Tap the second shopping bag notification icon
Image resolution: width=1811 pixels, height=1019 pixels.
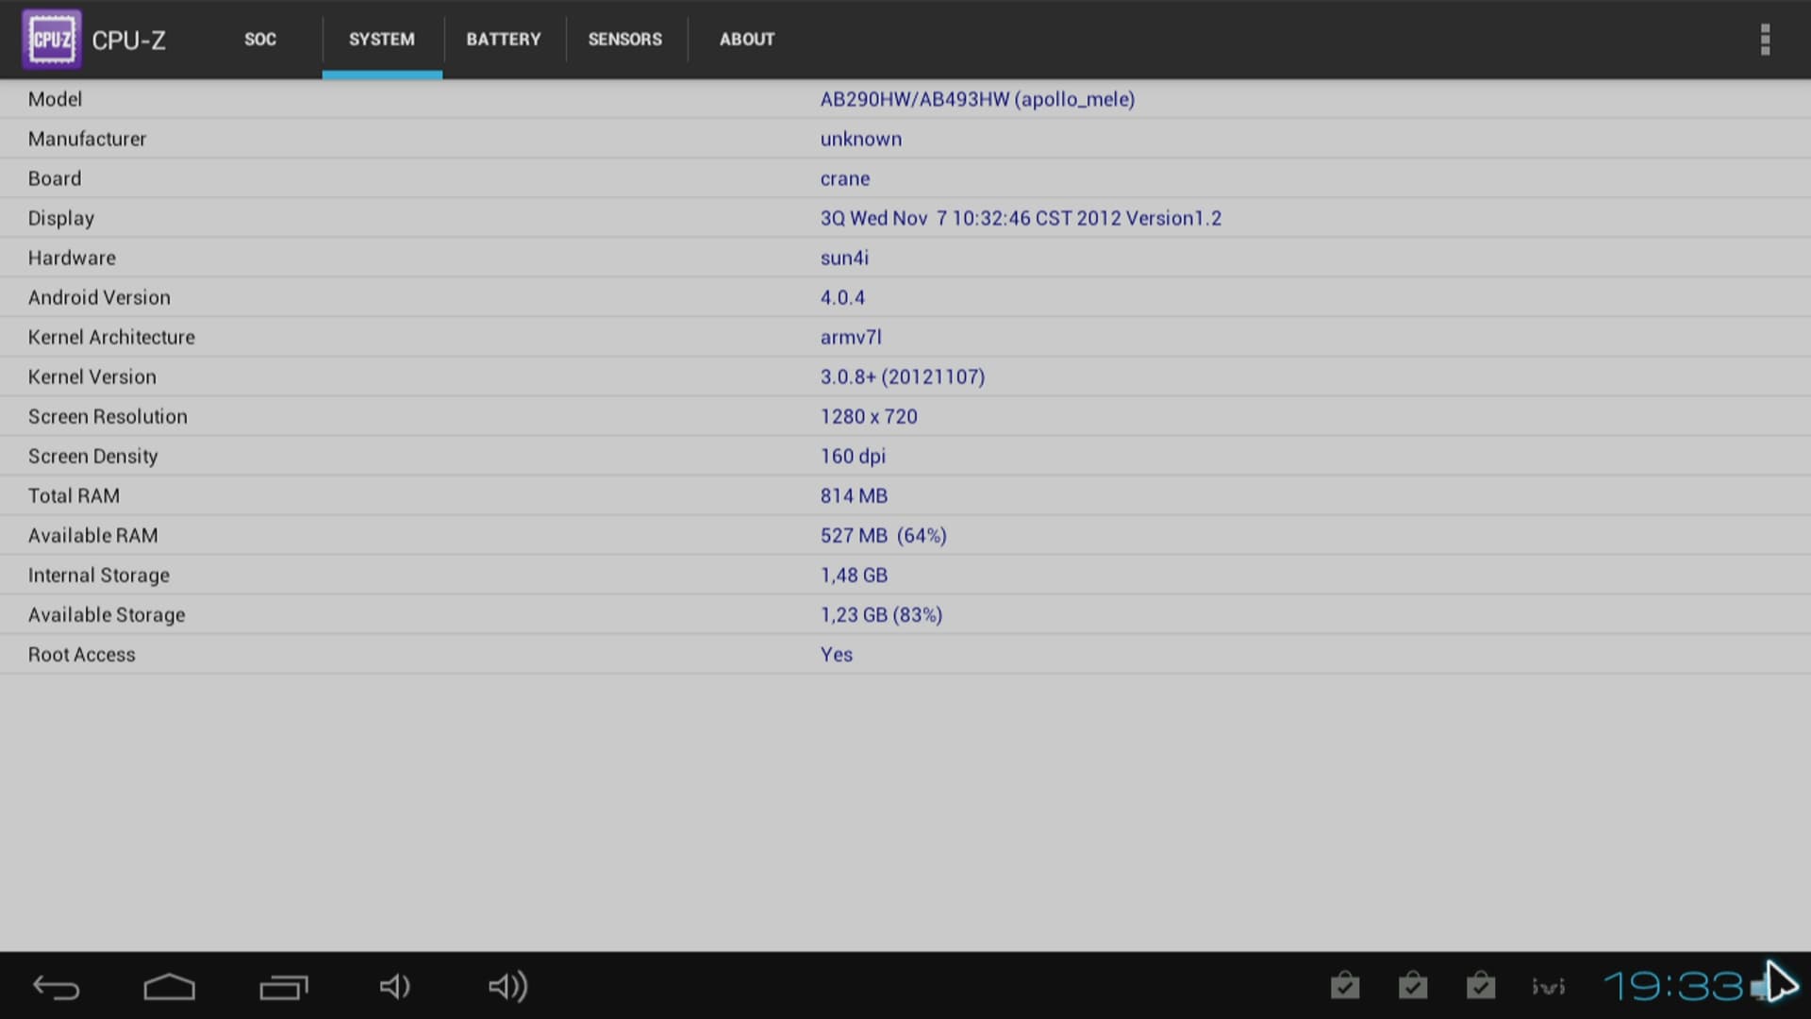(x=1413, y=986)
